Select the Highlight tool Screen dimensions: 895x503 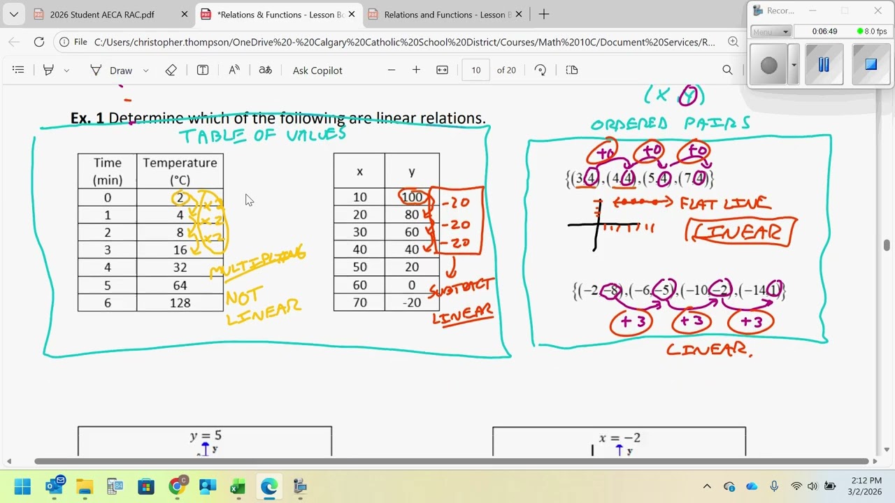pos(48,70)
